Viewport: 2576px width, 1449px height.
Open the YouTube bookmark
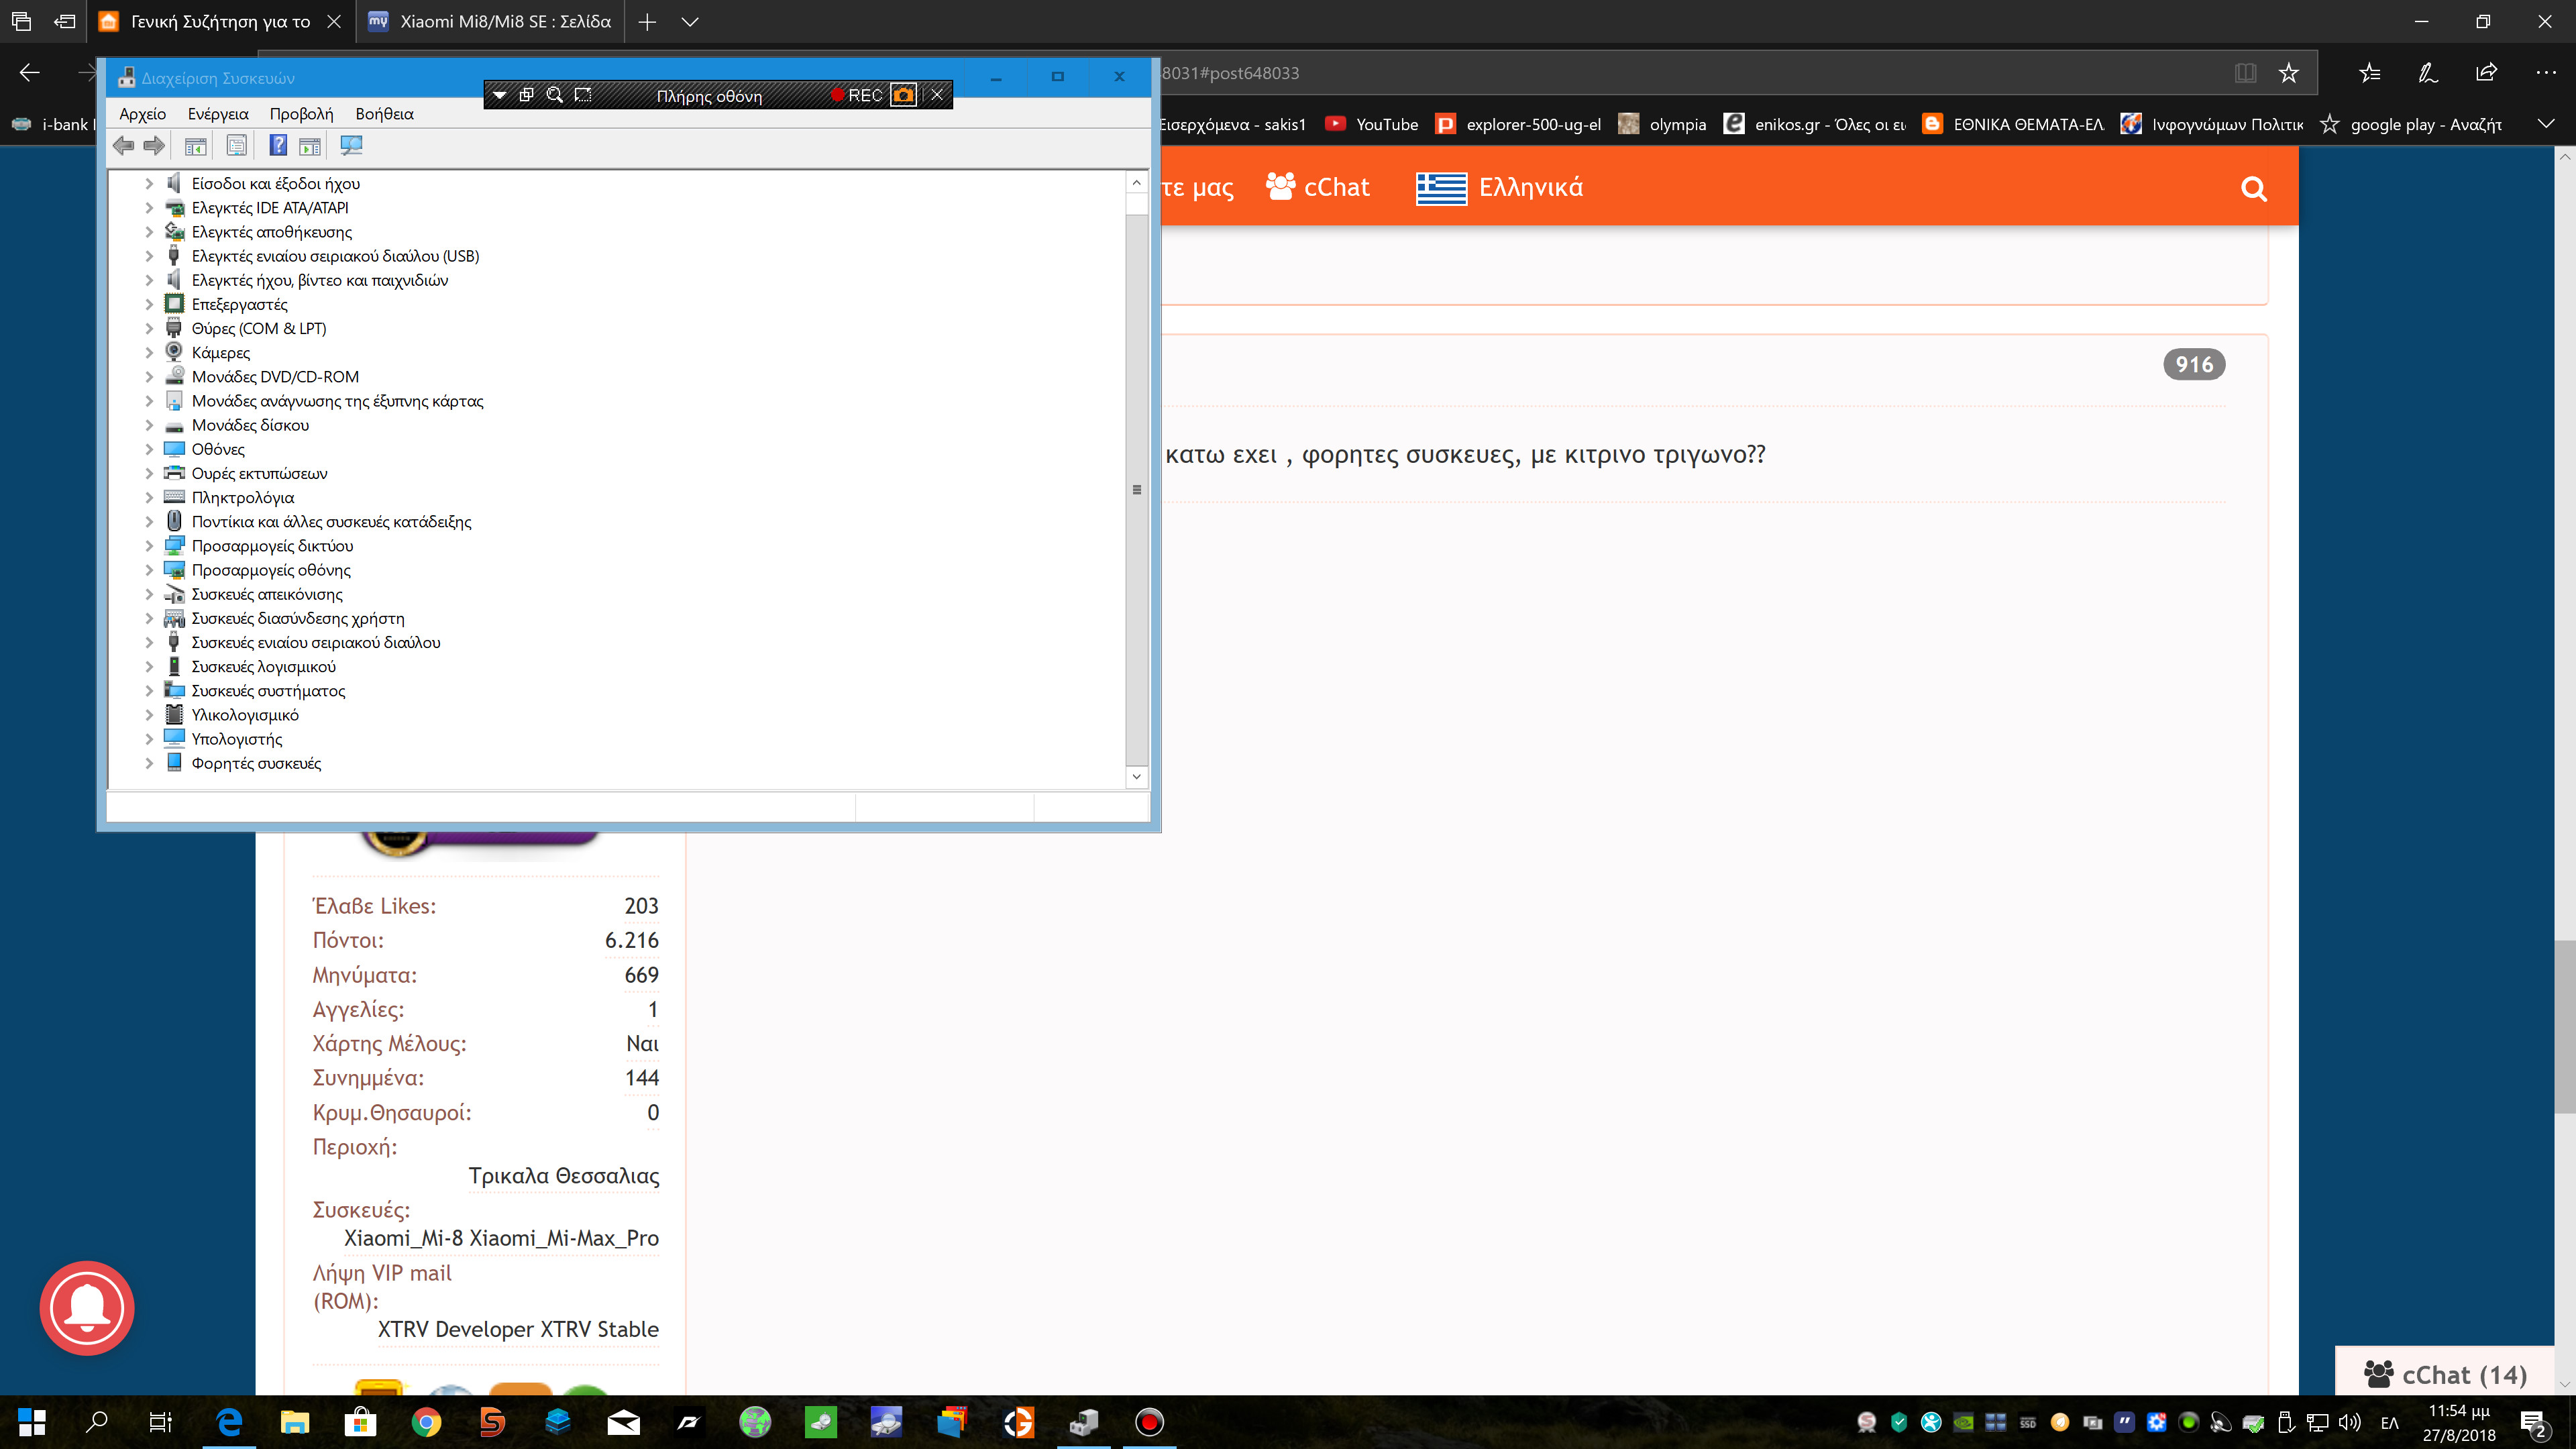(1372, 124)
